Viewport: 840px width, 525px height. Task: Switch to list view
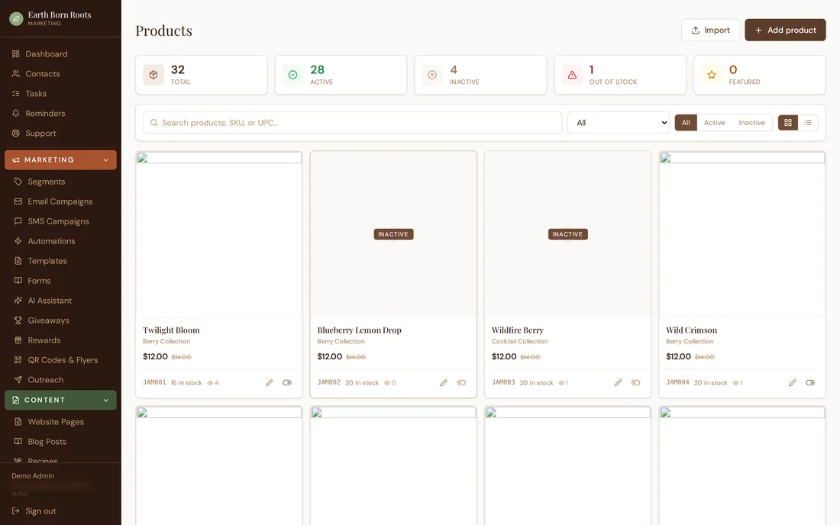(808, 123)
